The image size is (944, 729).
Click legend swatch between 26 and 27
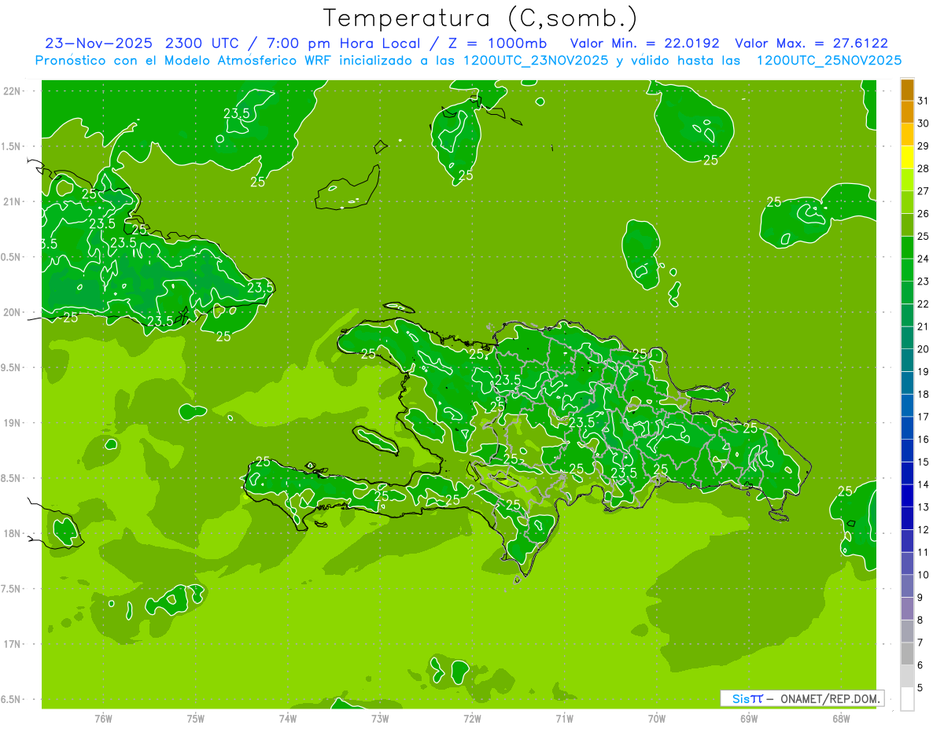907,202
